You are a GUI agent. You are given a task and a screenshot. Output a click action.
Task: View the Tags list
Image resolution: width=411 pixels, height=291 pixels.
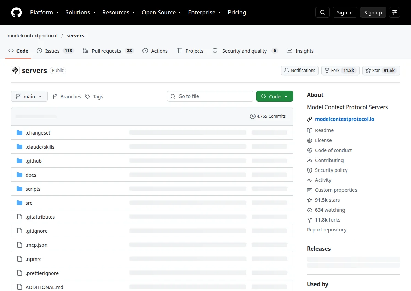pyautogui.click(x=94, y=97)
